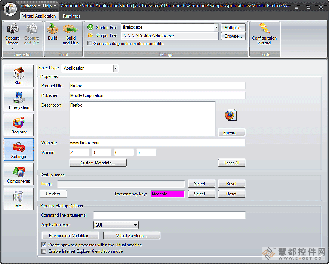
Task: Click the Capture and Diff icon
Action: (31, 29)
